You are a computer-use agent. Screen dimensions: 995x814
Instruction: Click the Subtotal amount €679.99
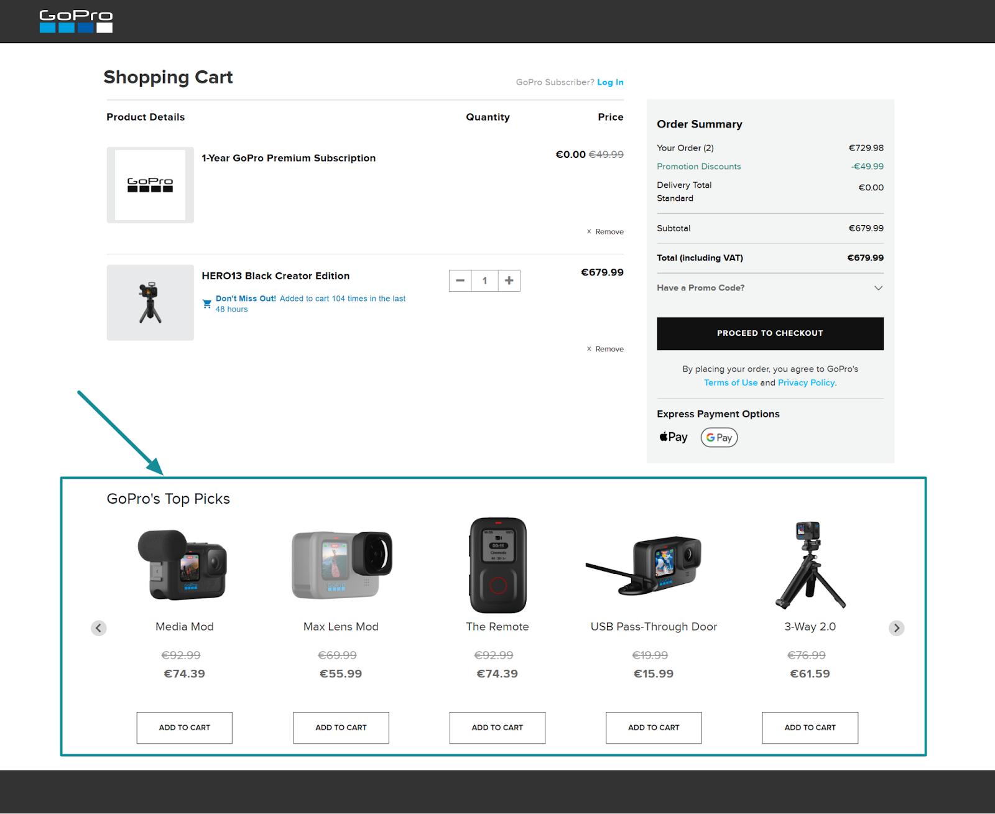point(866,228)
